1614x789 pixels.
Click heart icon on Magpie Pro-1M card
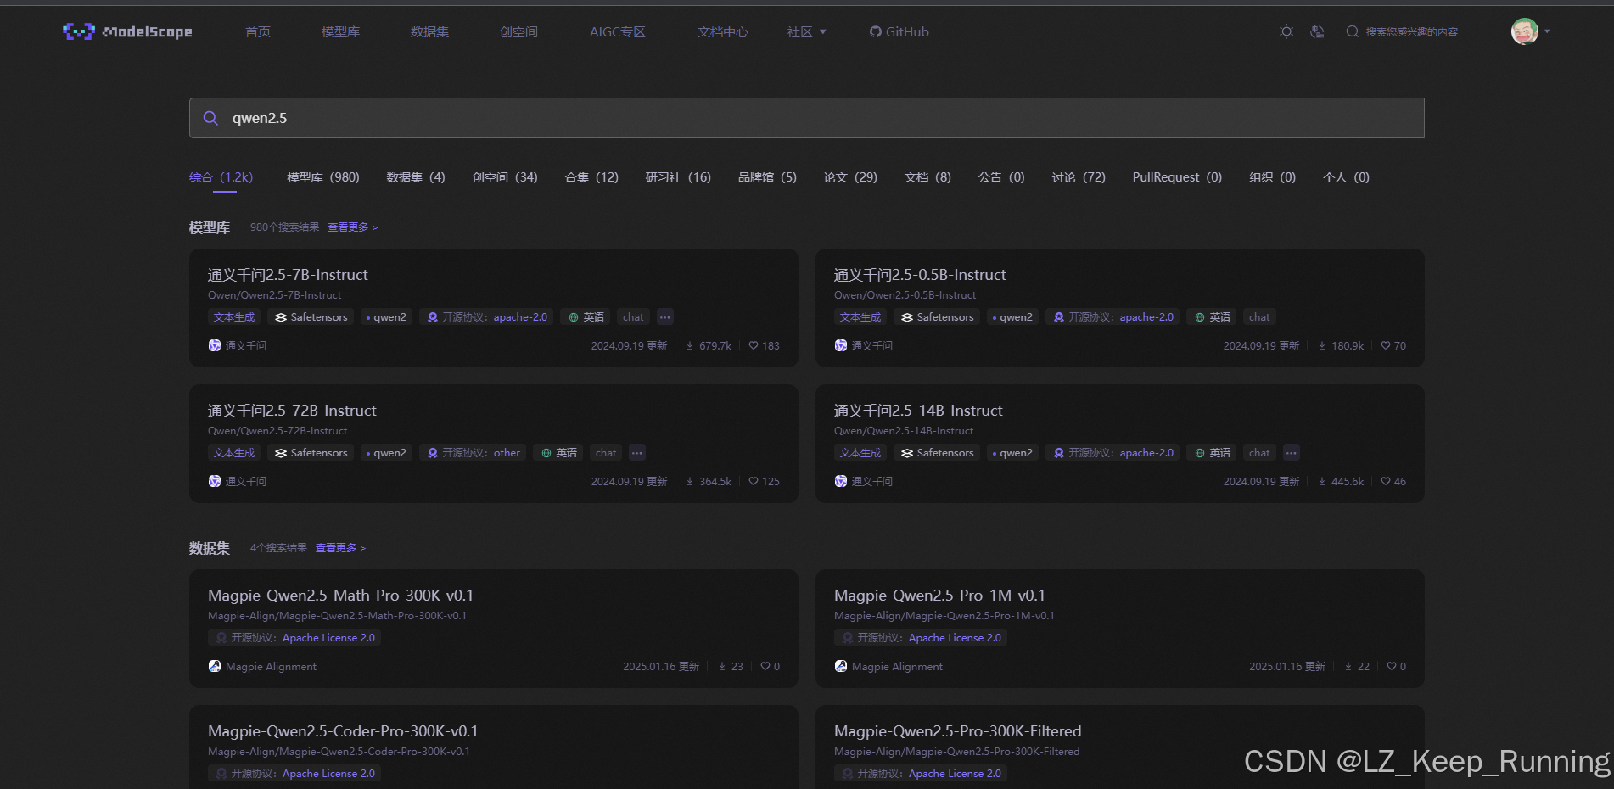click(x=1392, y=666)
